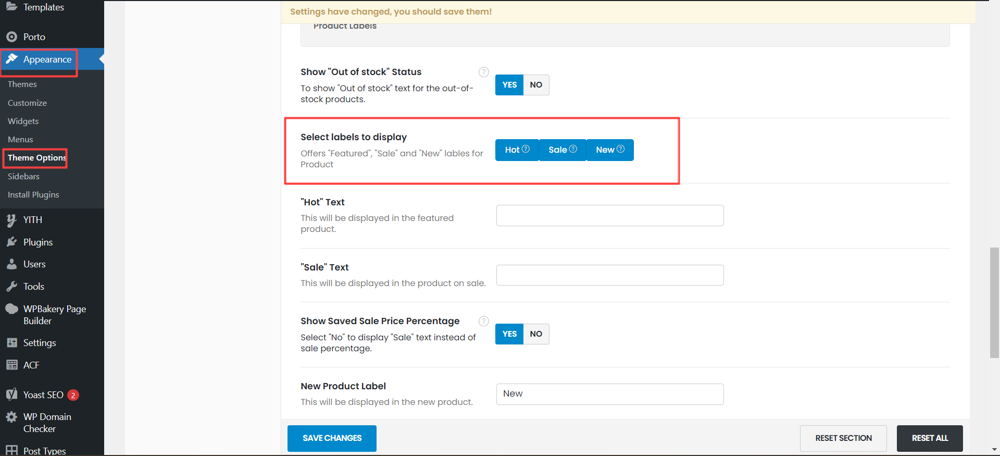Set Out of stock Status to YES
This screenshot has width=1000, height=456.
[509, 84]
